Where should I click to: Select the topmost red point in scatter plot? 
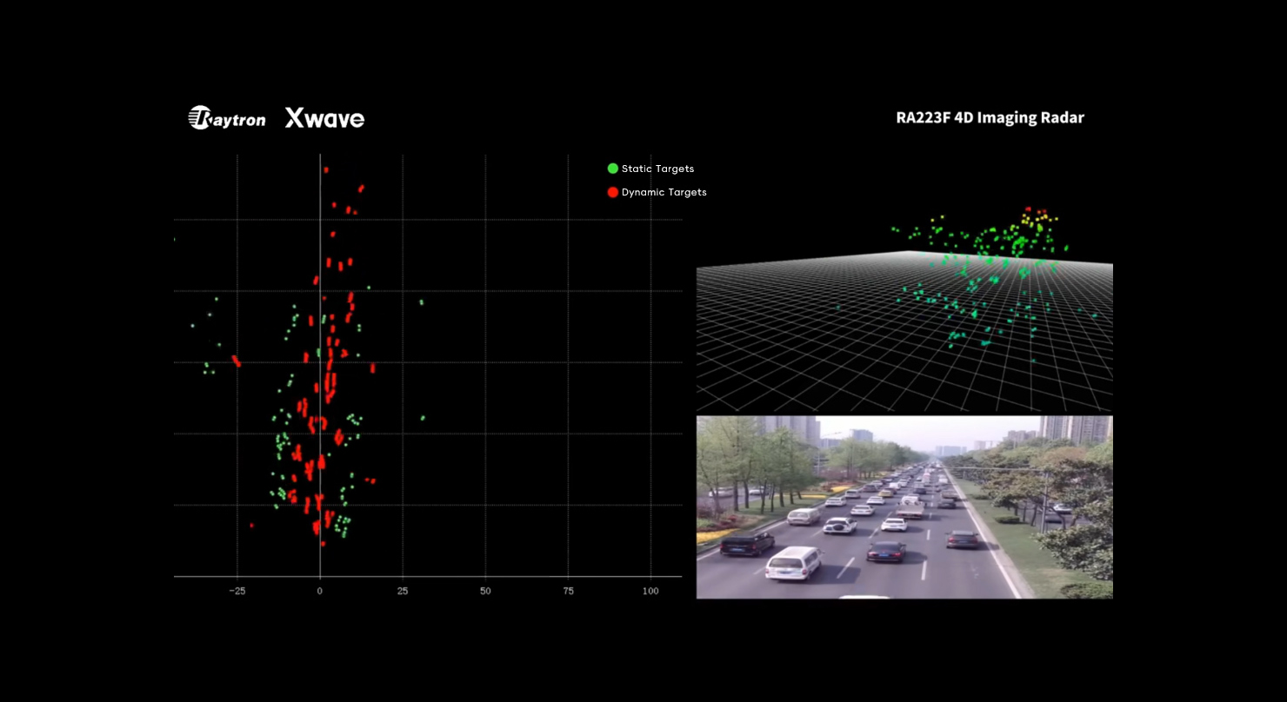pos(326,170)
